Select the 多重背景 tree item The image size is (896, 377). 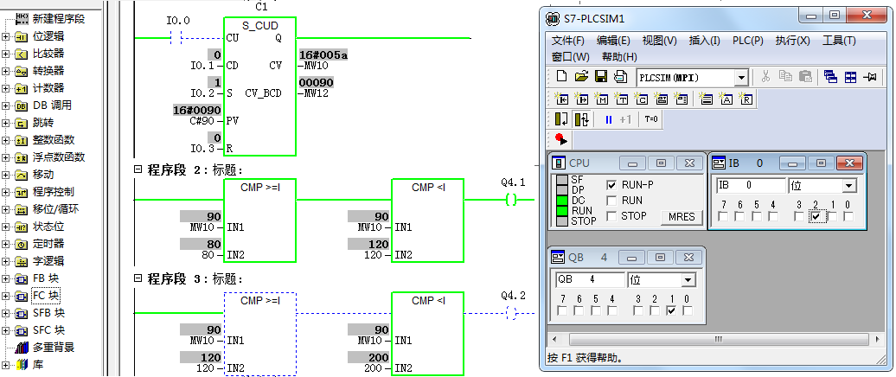tap(54, 348)
